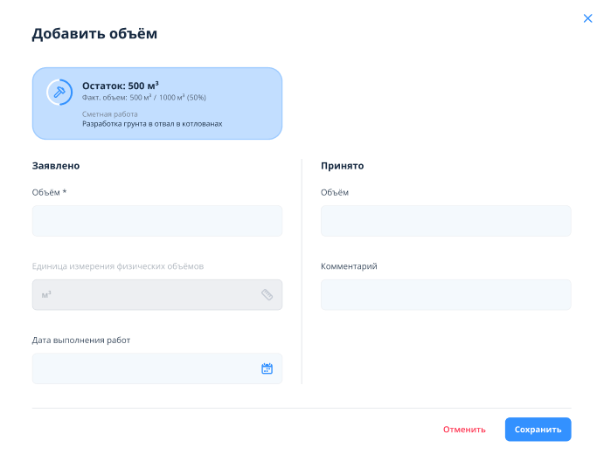Screen dimensions: 604x461
Task: Click the hammer progress circle icon
Action: click(59, 92)
